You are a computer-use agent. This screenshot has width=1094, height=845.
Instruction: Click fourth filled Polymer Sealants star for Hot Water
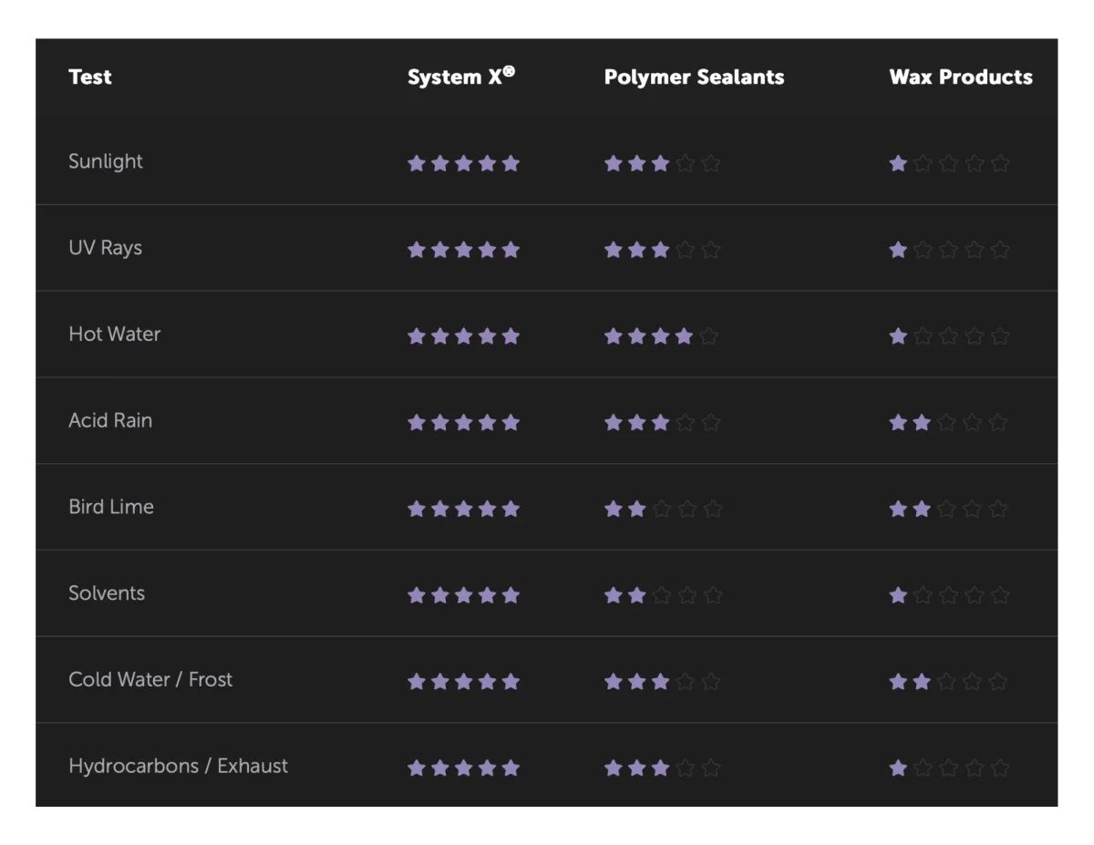click(x=685, y=336)
